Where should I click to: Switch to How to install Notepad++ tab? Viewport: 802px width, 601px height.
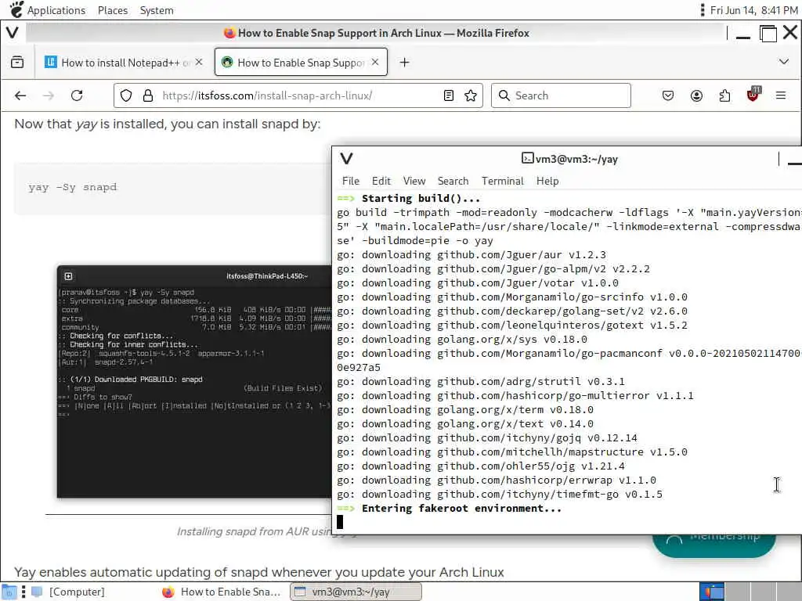tap(123, 63)
